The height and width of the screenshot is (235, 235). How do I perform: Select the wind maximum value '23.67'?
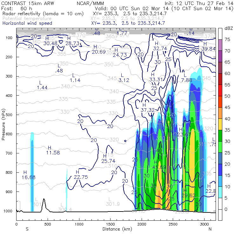pos(184,135)
